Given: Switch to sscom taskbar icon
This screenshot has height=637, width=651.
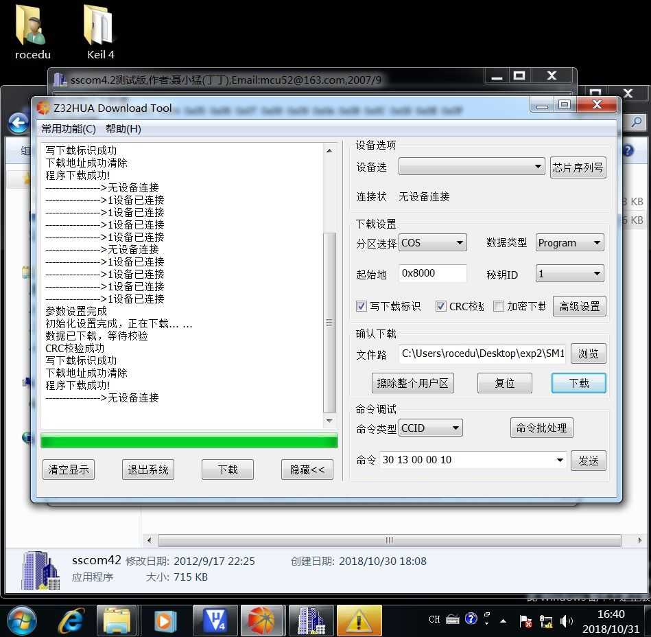Looking at the screenshot, I should coord(311,621).
